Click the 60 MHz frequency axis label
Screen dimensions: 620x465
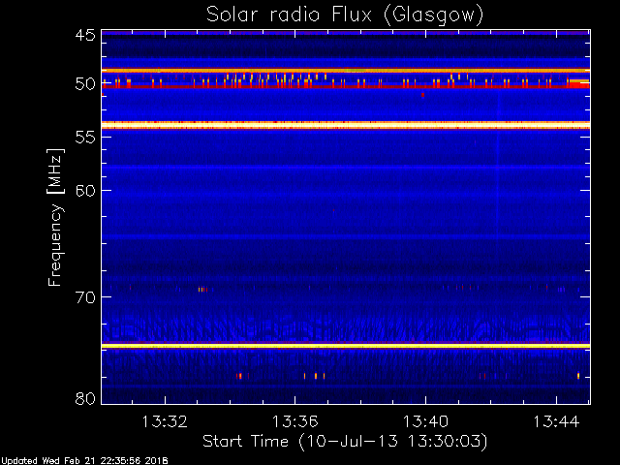(x=85, y=190)
